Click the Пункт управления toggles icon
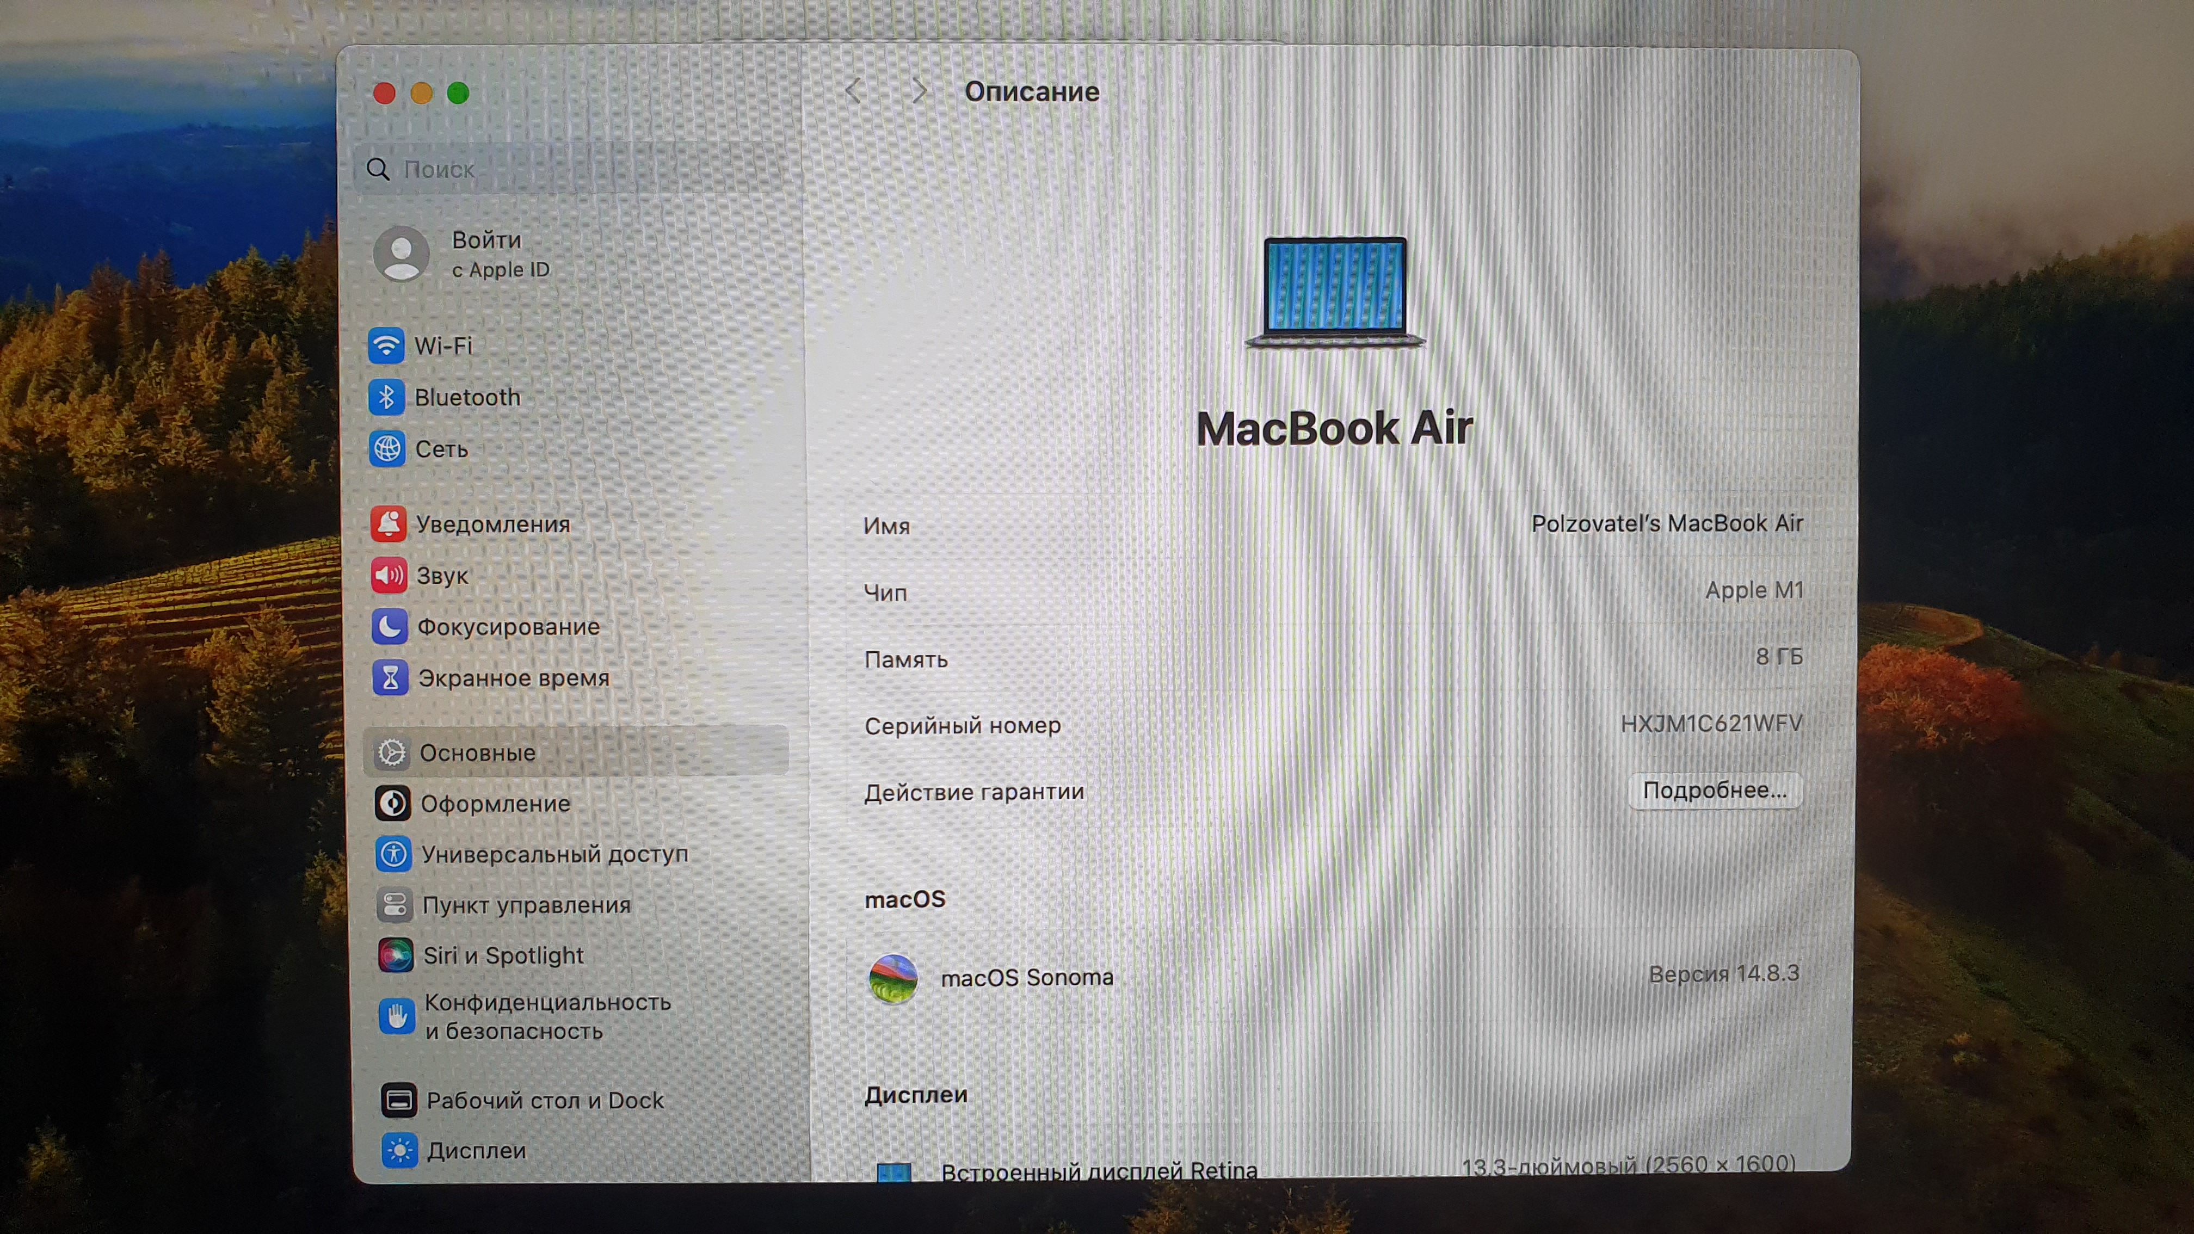Viewport: 2194px width, 1234px height. pos(395,904)
